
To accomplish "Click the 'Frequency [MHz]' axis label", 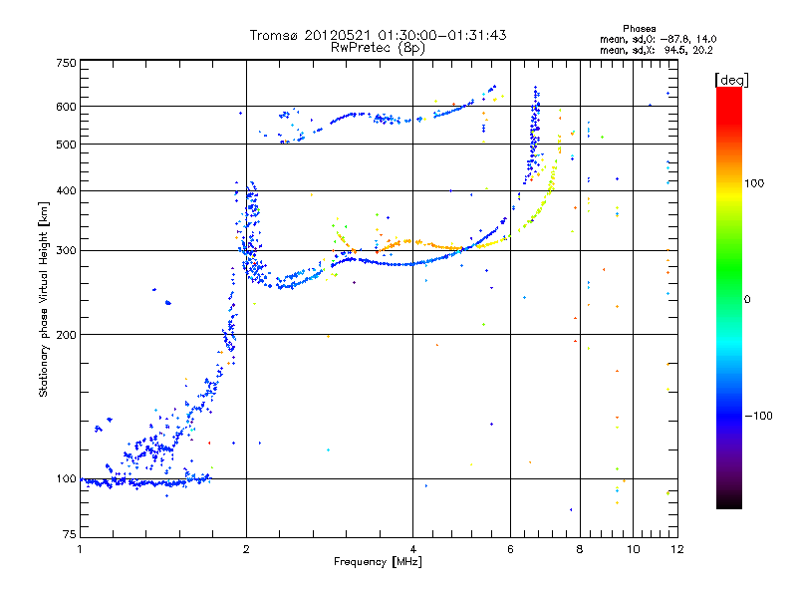I will pos(378,562).
